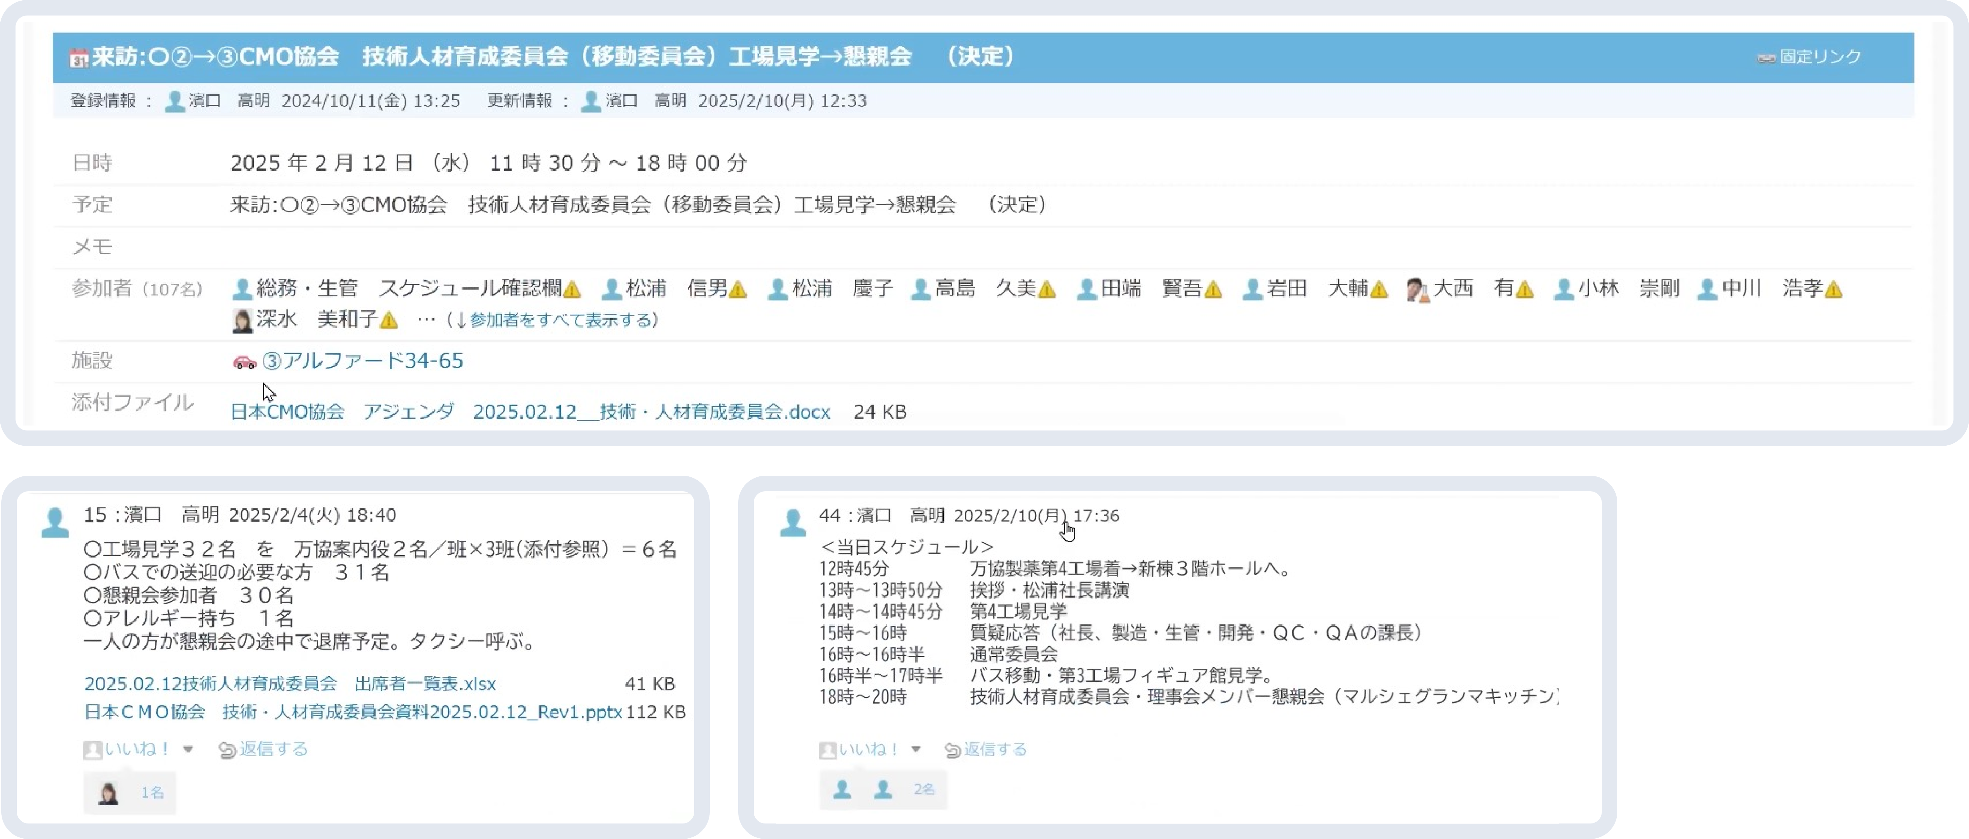This screenshot has height=839, width=1969.
Task: Show the 2名 who liked comment 44
Action: pyautogui.click(x=924, y=789)
